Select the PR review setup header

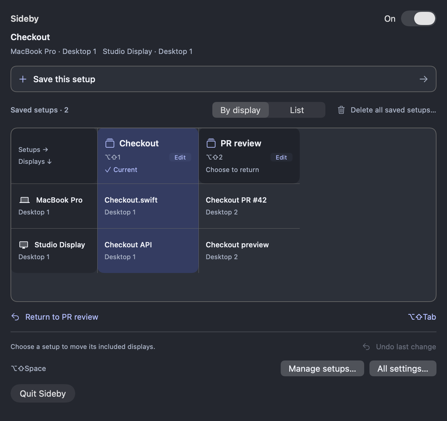(249, 156)
